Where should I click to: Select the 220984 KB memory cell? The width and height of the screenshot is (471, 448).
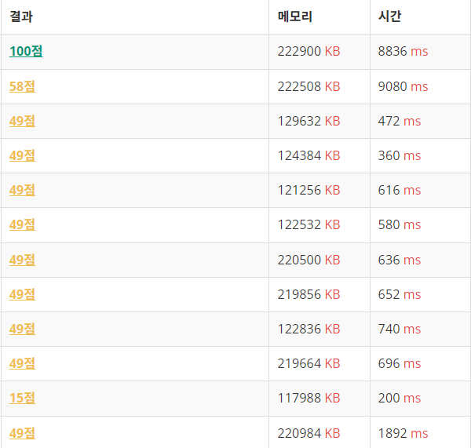click(319, 432)
